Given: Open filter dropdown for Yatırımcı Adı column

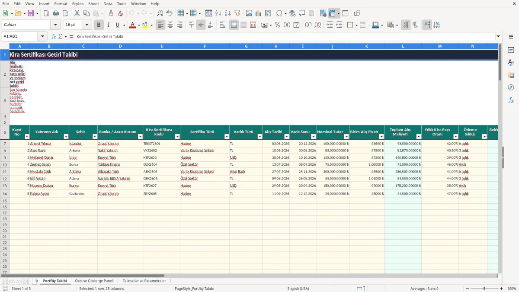Looking at the screenshot, I should click(x=66, y=137).
